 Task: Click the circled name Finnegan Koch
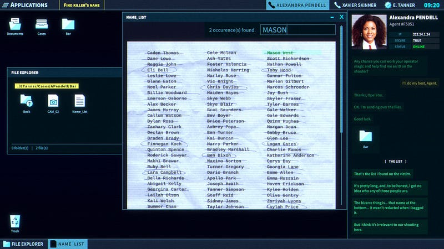tap(164, 144)
